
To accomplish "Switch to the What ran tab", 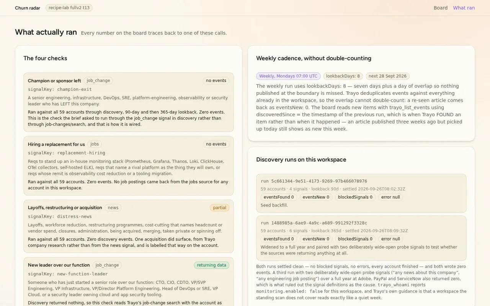I will coord(464,8).
